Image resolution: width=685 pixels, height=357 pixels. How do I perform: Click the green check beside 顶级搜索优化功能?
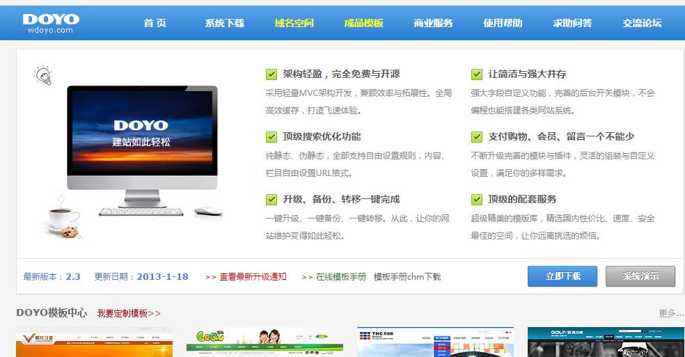click(x=271, y=137)
